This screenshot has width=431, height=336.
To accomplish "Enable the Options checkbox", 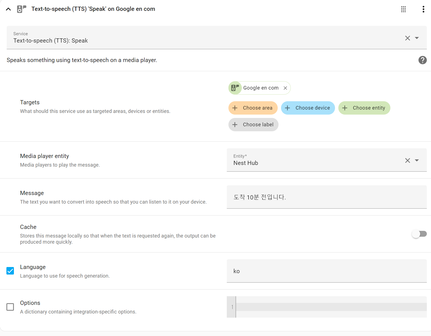I will [10, 307].
